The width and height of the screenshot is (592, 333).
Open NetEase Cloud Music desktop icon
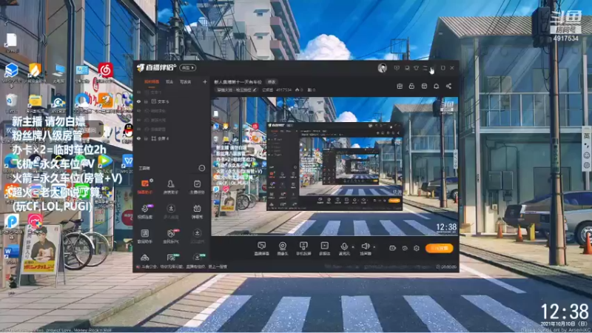[105, 72]
